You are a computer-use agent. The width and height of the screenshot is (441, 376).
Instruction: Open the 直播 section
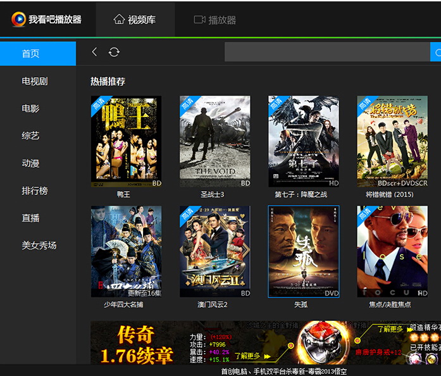point(30,218)
